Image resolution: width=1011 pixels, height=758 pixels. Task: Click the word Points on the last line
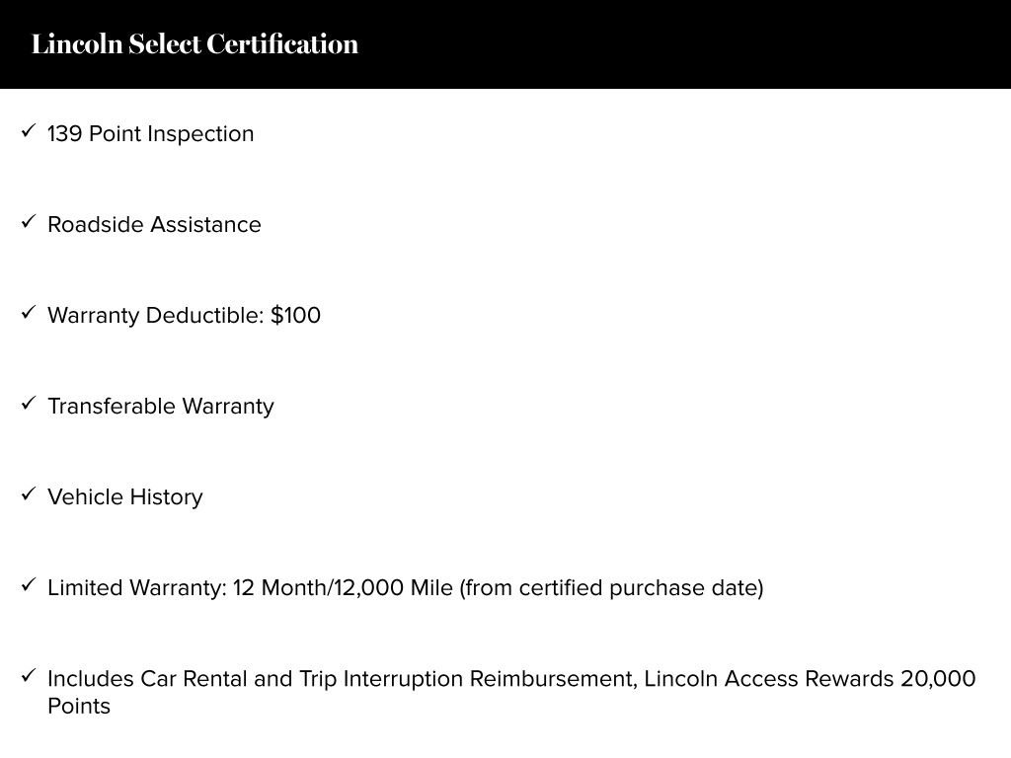pos(79,706)
